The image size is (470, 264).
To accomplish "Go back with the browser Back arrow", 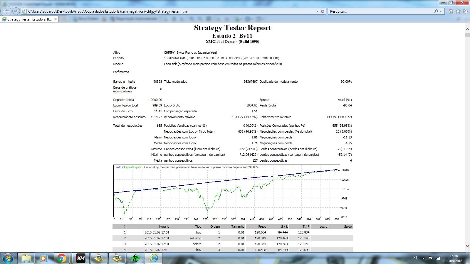I will [x=6, y=11].
